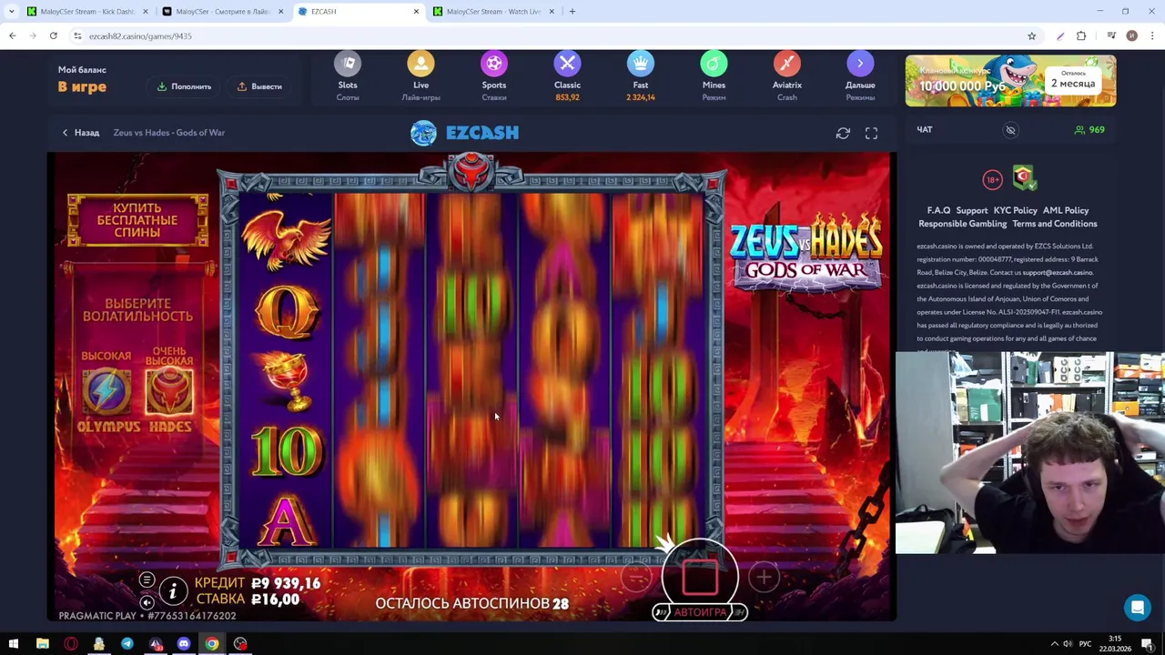Open the slot game menu icon
1165x655 pixels.
[147, 580]
